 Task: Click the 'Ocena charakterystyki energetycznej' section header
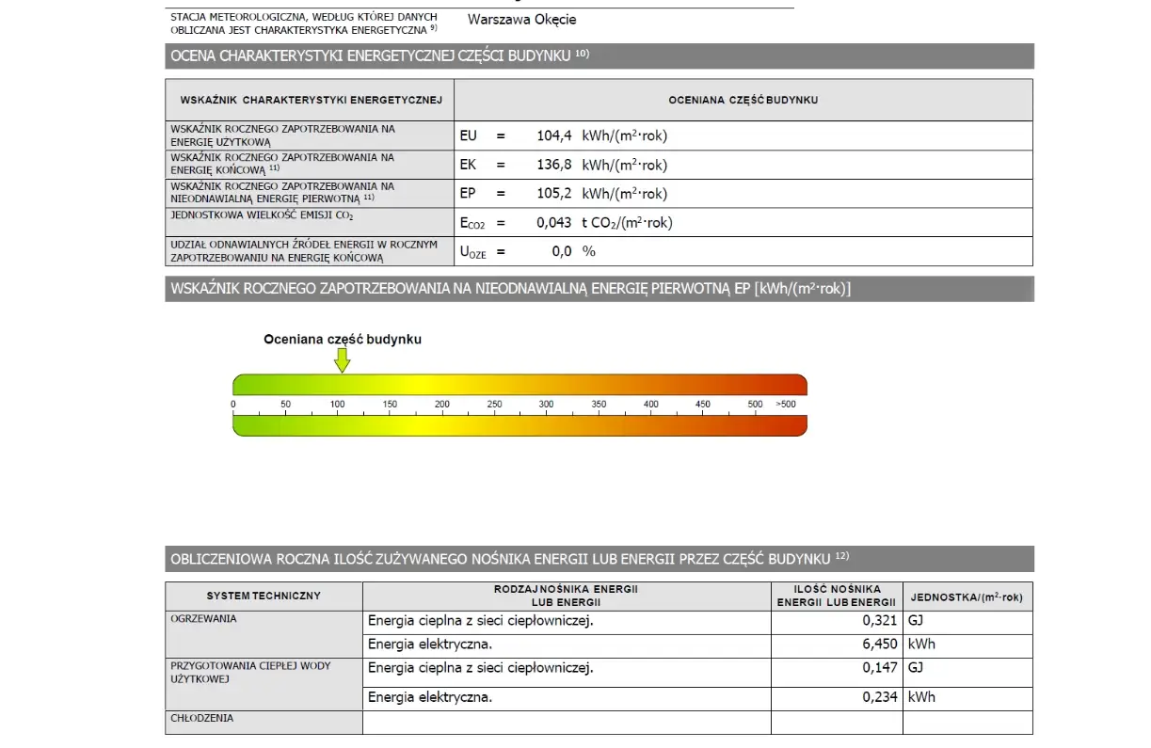379,56
